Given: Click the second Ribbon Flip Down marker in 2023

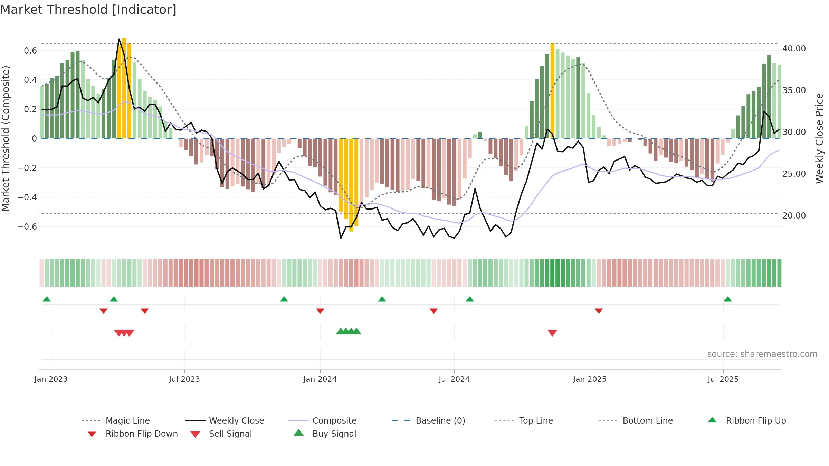Looking at the screenshot, I should point(145,311).
